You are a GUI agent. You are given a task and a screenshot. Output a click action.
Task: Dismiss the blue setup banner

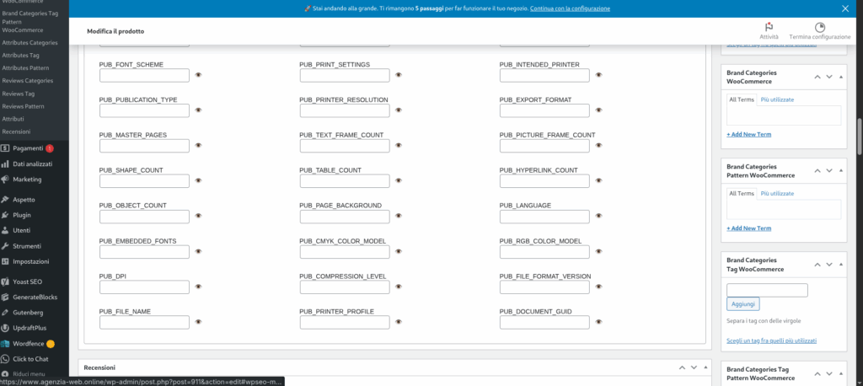coord(845,8)
